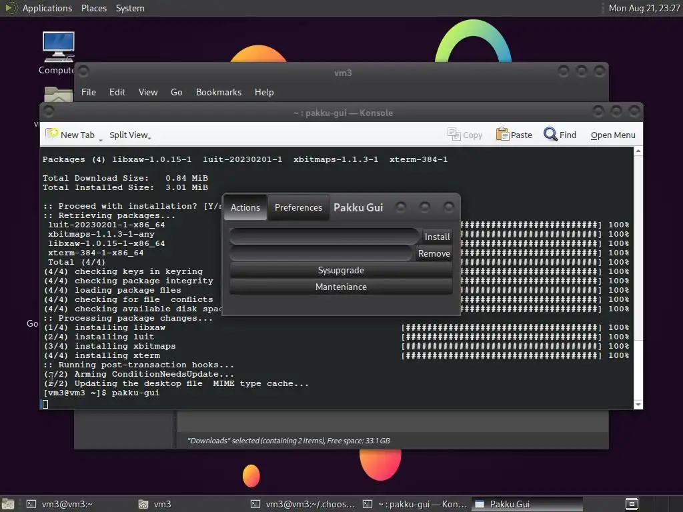Viewport: 683px width, 512px height.
Task: Open the Konsole Open Menu button
Action: [x=613, y=135]
